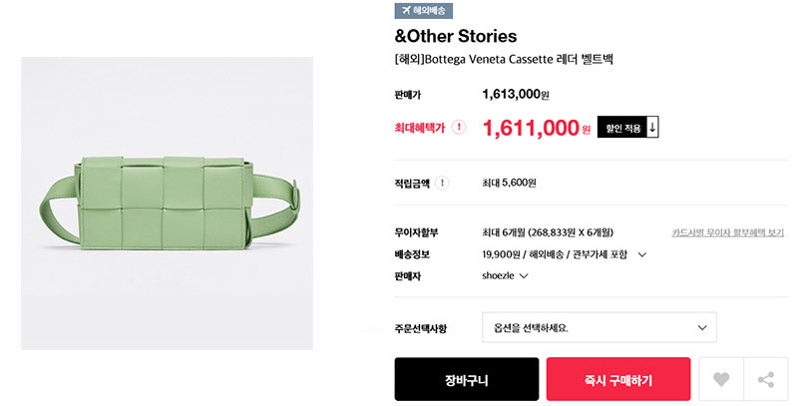798x406 pixels.
Task: Expand the 배송정보 shipping details chevron
Action: pyautogui.click(x=642, y=254)
